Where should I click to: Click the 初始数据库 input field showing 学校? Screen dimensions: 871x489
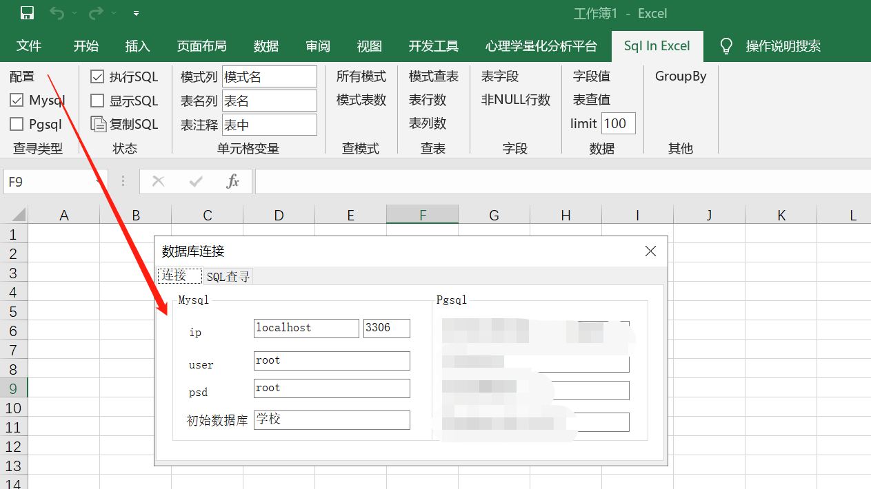331,419
